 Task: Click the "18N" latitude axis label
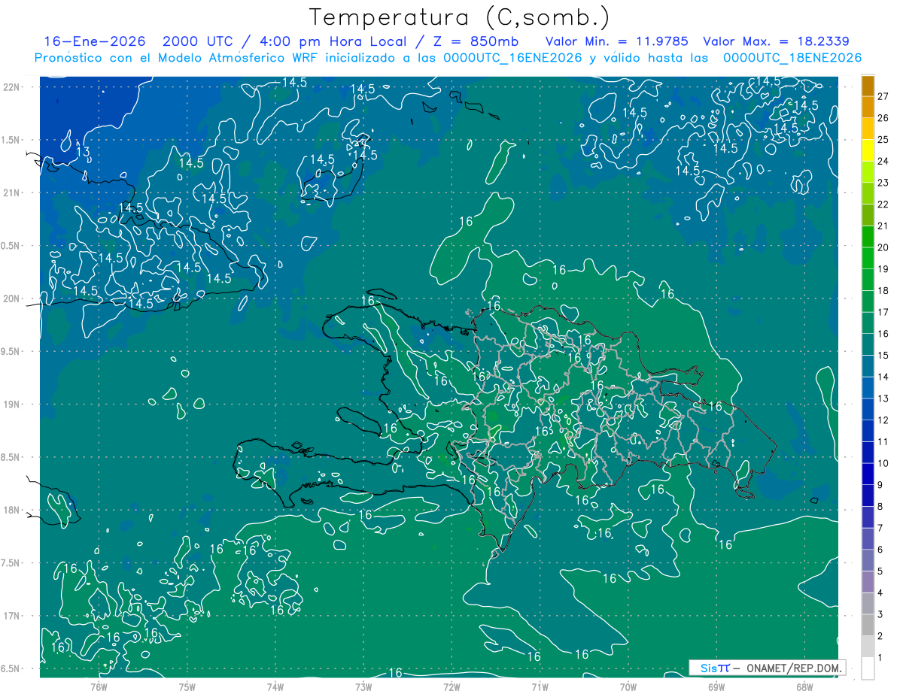tap(12, 510)
